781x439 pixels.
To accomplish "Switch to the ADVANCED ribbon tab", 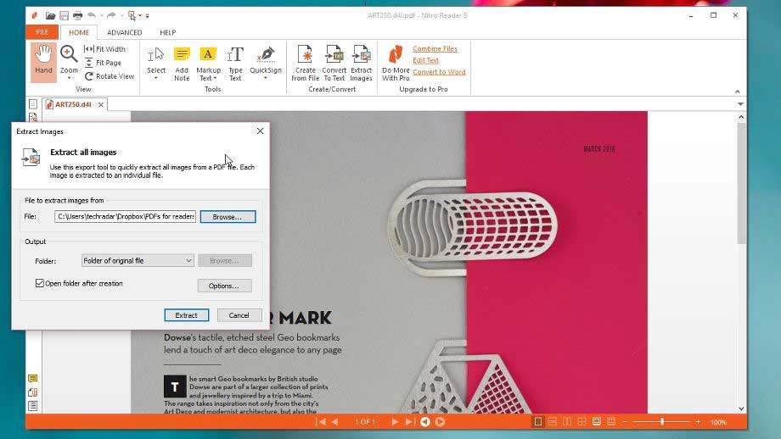I will click(x=125, y=32).
